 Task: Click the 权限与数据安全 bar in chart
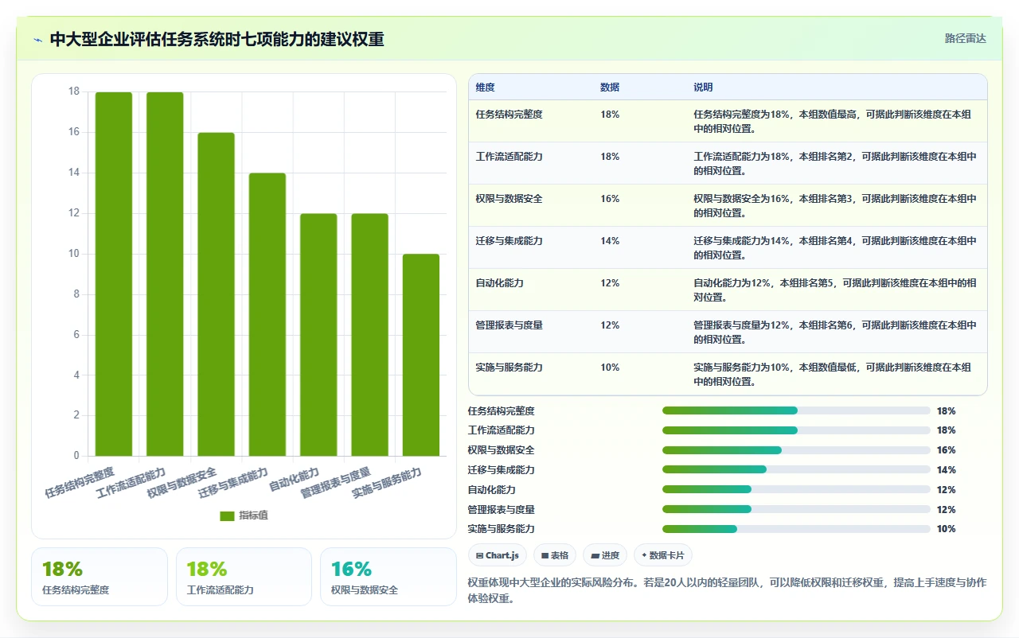pos(216,294)
